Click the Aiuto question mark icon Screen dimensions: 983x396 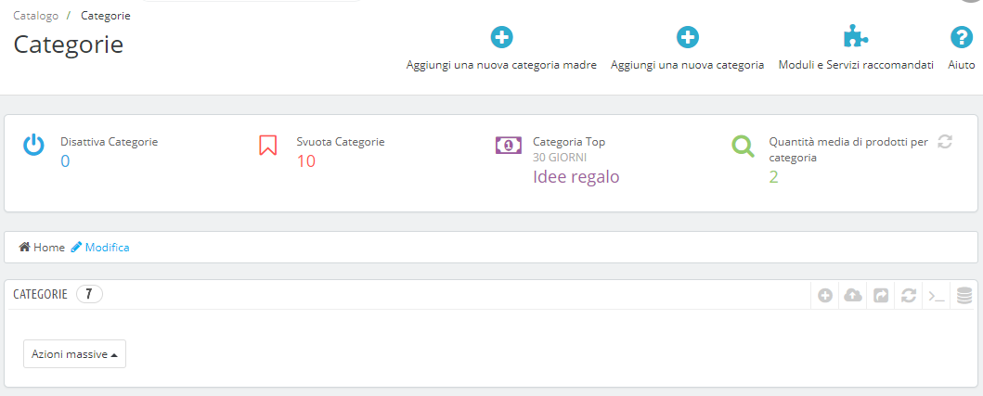(961, 38)
